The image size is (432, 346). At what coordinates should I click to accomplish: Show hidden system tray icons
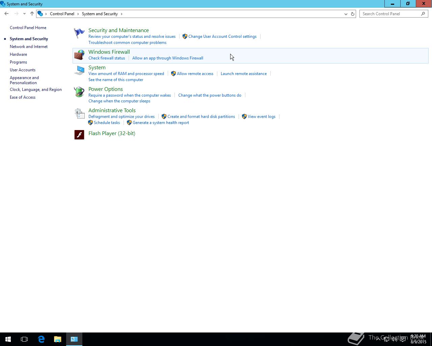(378, 339)
